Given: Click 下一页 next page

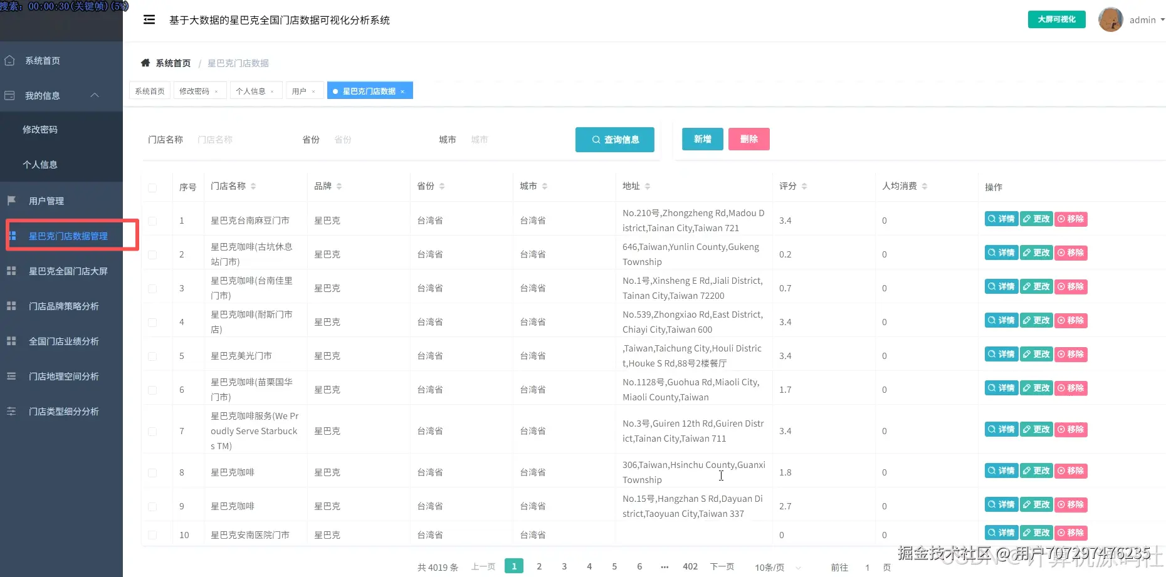Looking at the screenshot, I should pyautogui.click(x=722, y=566).
